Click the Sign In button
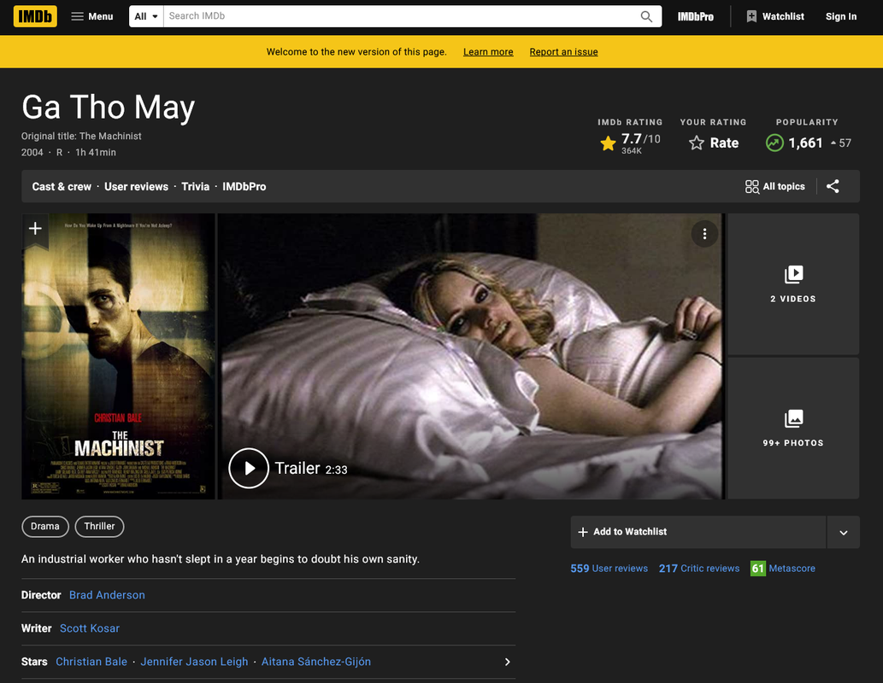Image resolution: width=883 pixels, height=683 pixels. click(x=841, y=16)
